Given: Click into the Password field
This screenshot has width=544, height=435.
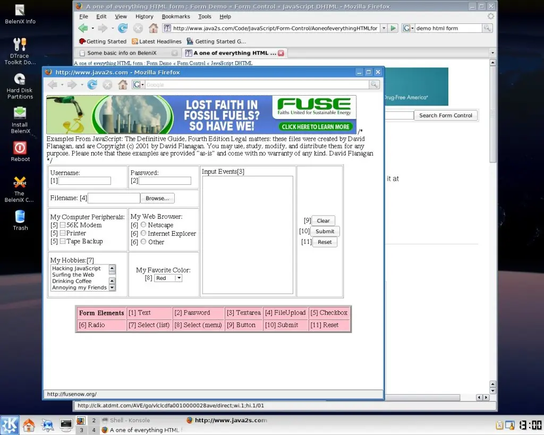Looking at the screenshot, I should click(x=165, y=181).
